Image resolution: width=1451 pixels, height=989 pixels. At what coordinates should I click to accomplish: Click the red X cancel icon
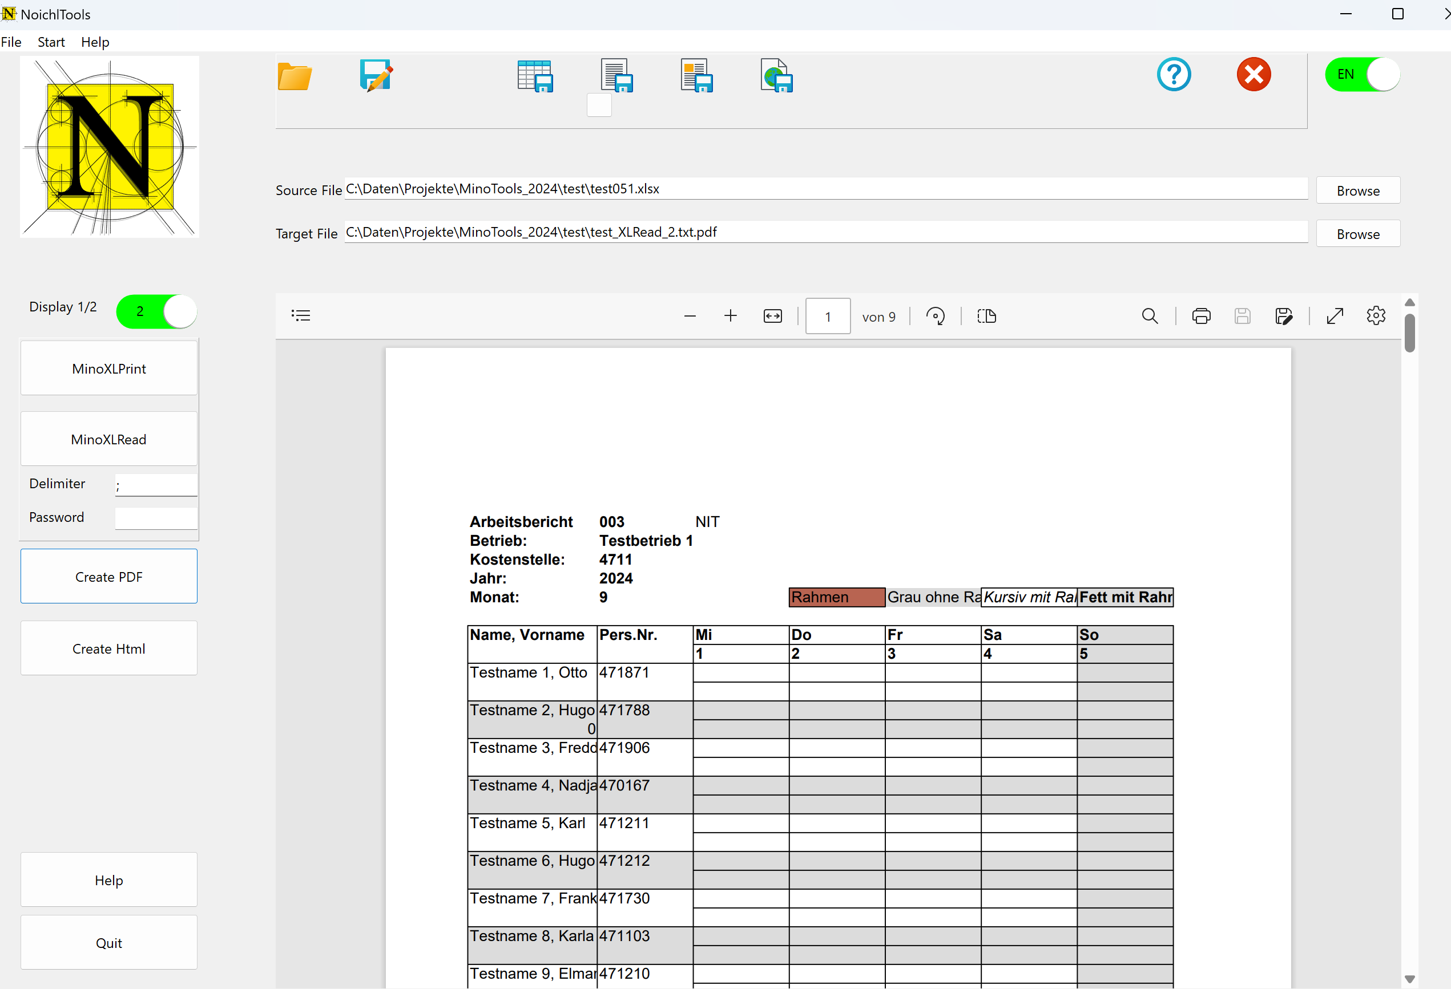tap(1253, 75)
